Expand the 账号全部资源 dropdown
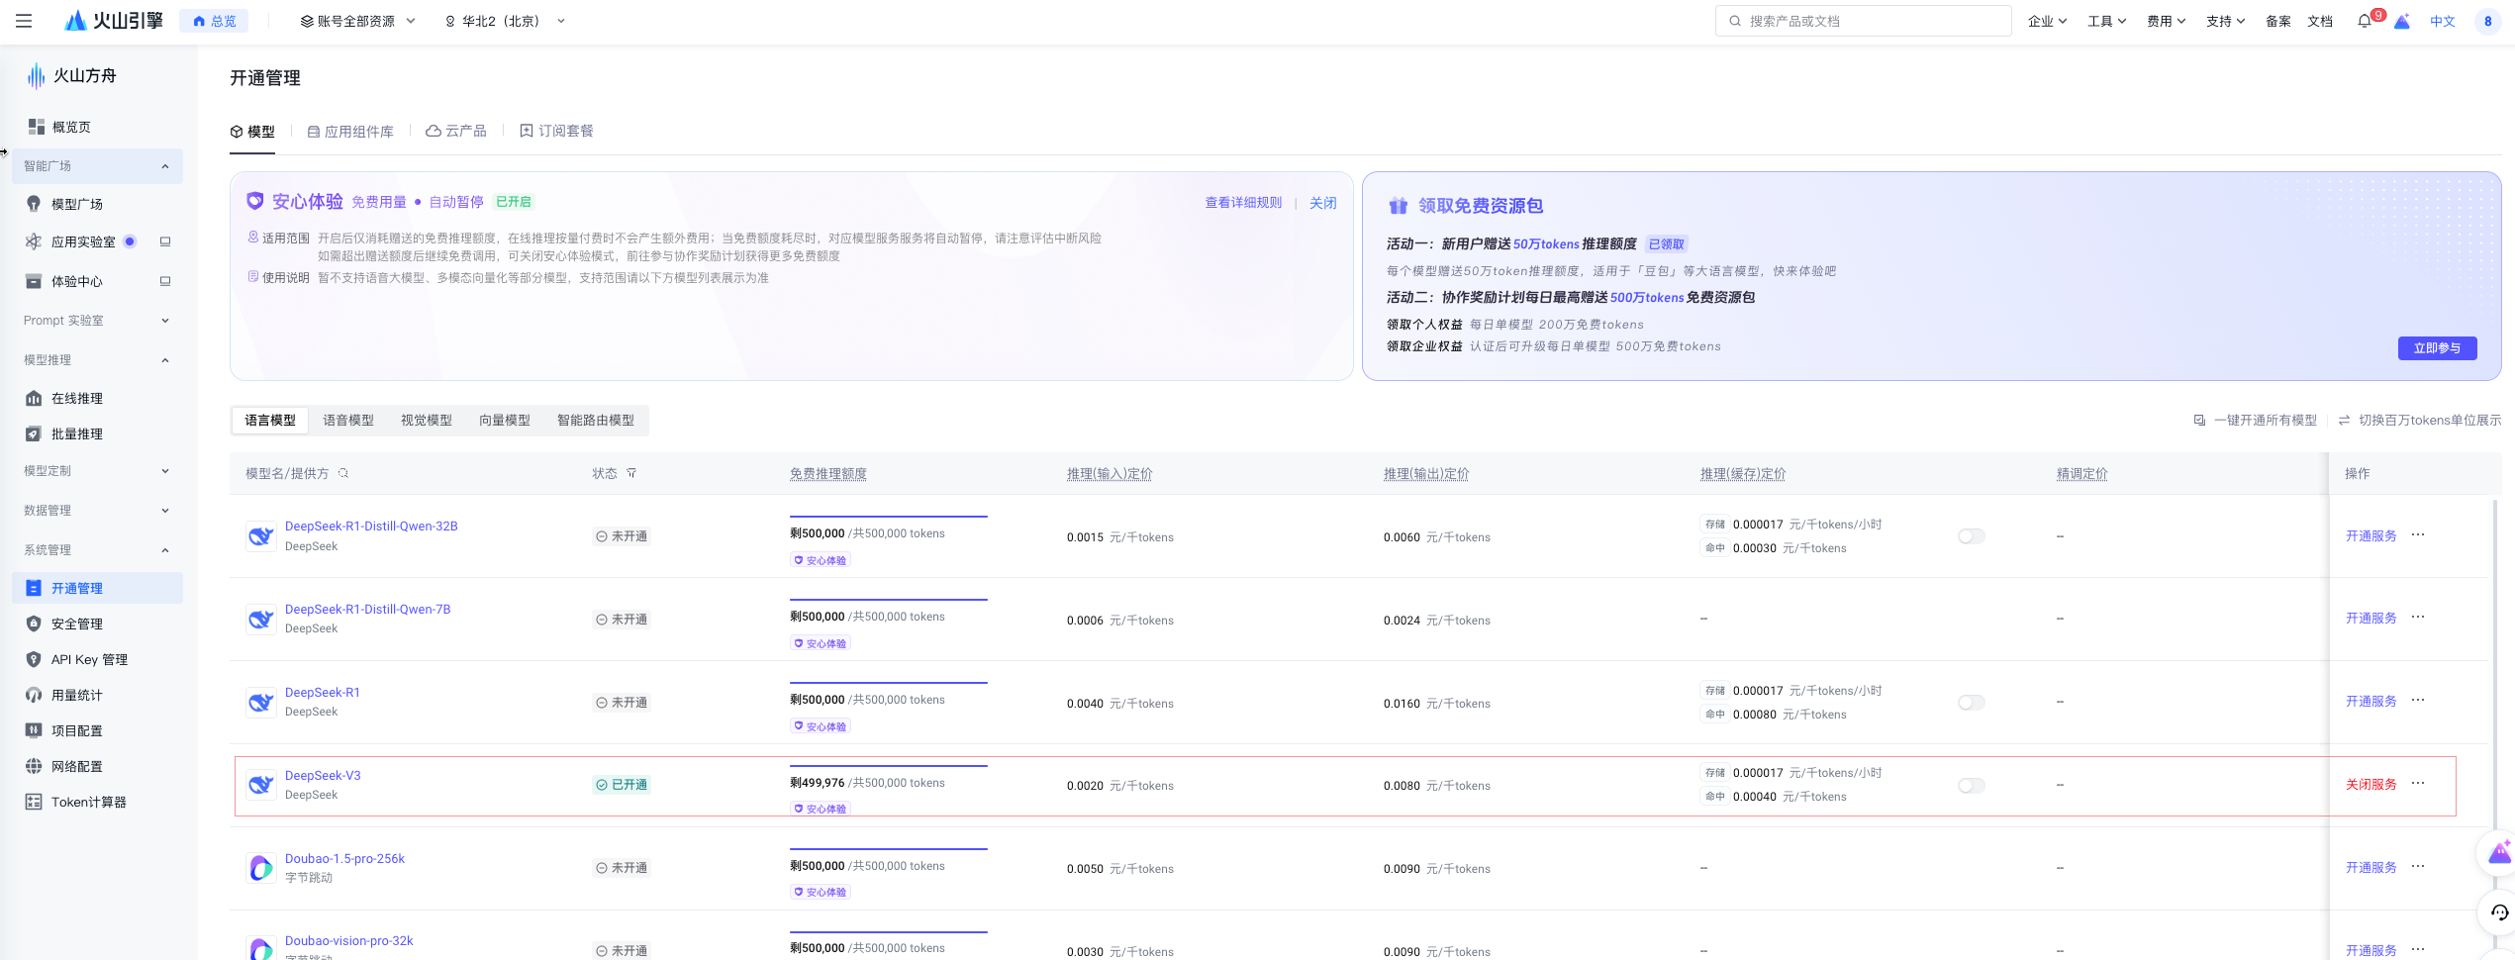Viewport: 2515px width, 960px height. pos(357,21)
